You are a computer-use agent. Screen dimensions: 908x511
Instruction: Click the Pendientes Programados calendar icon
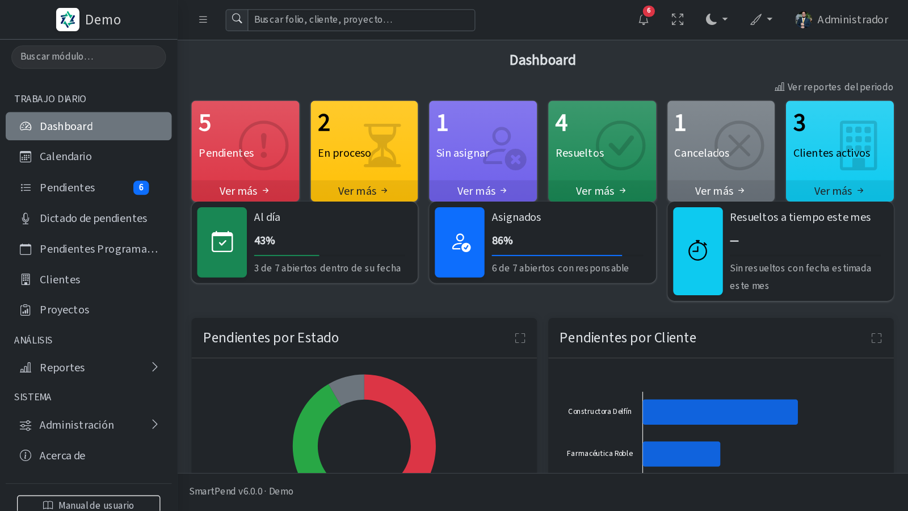26,249
